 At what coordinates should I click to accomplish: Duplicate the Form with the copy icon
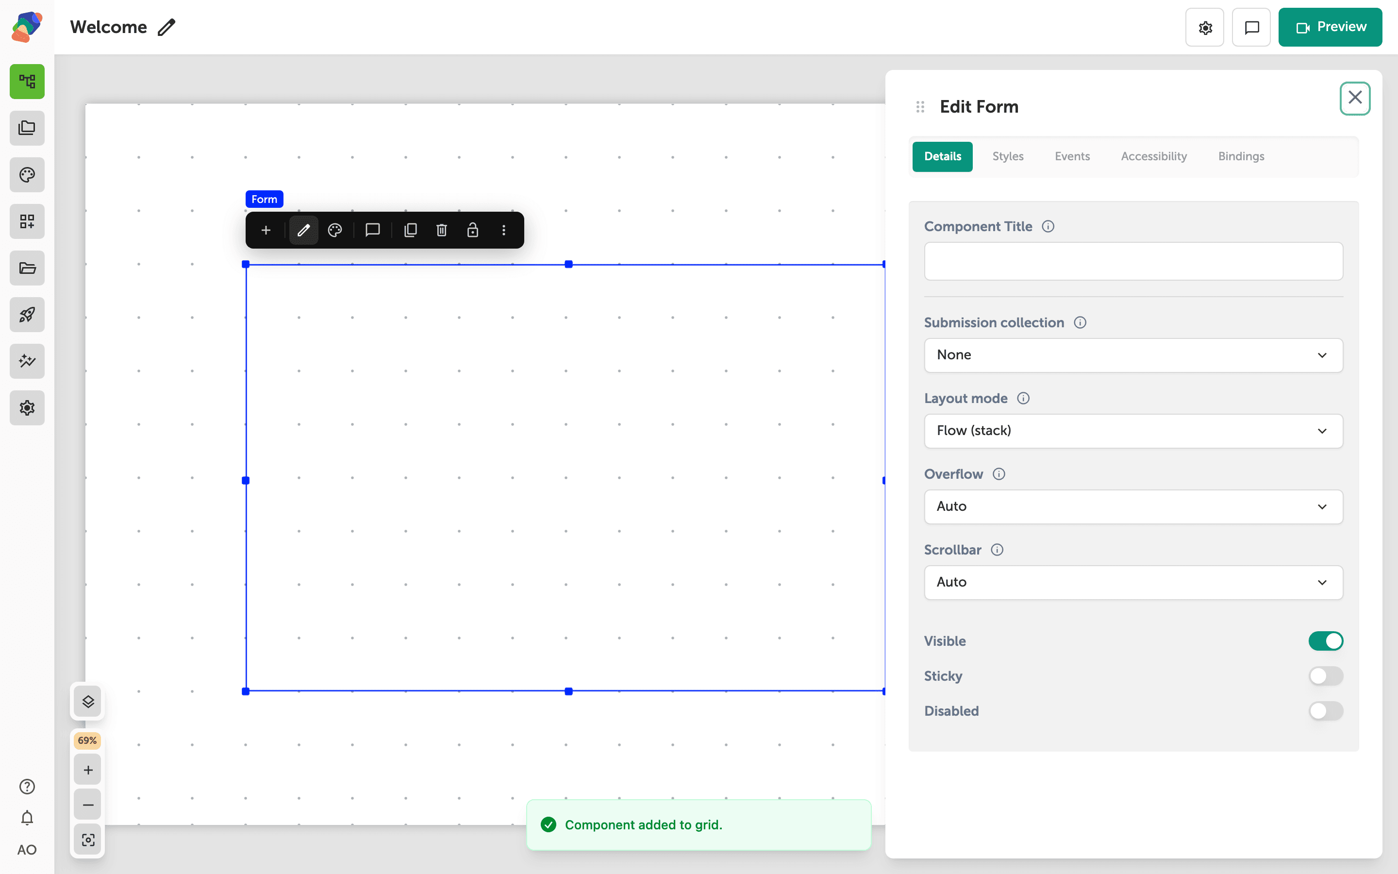(411, 230)
